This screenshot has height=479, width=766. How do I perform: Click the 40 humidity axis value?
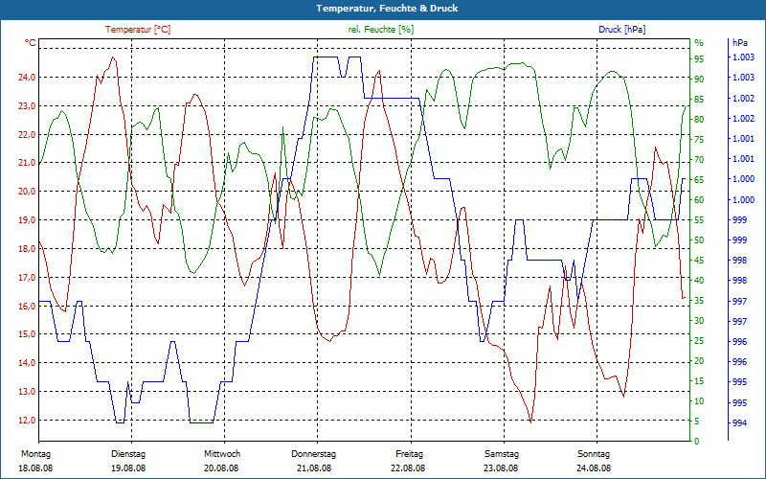(x=699, y=281)
